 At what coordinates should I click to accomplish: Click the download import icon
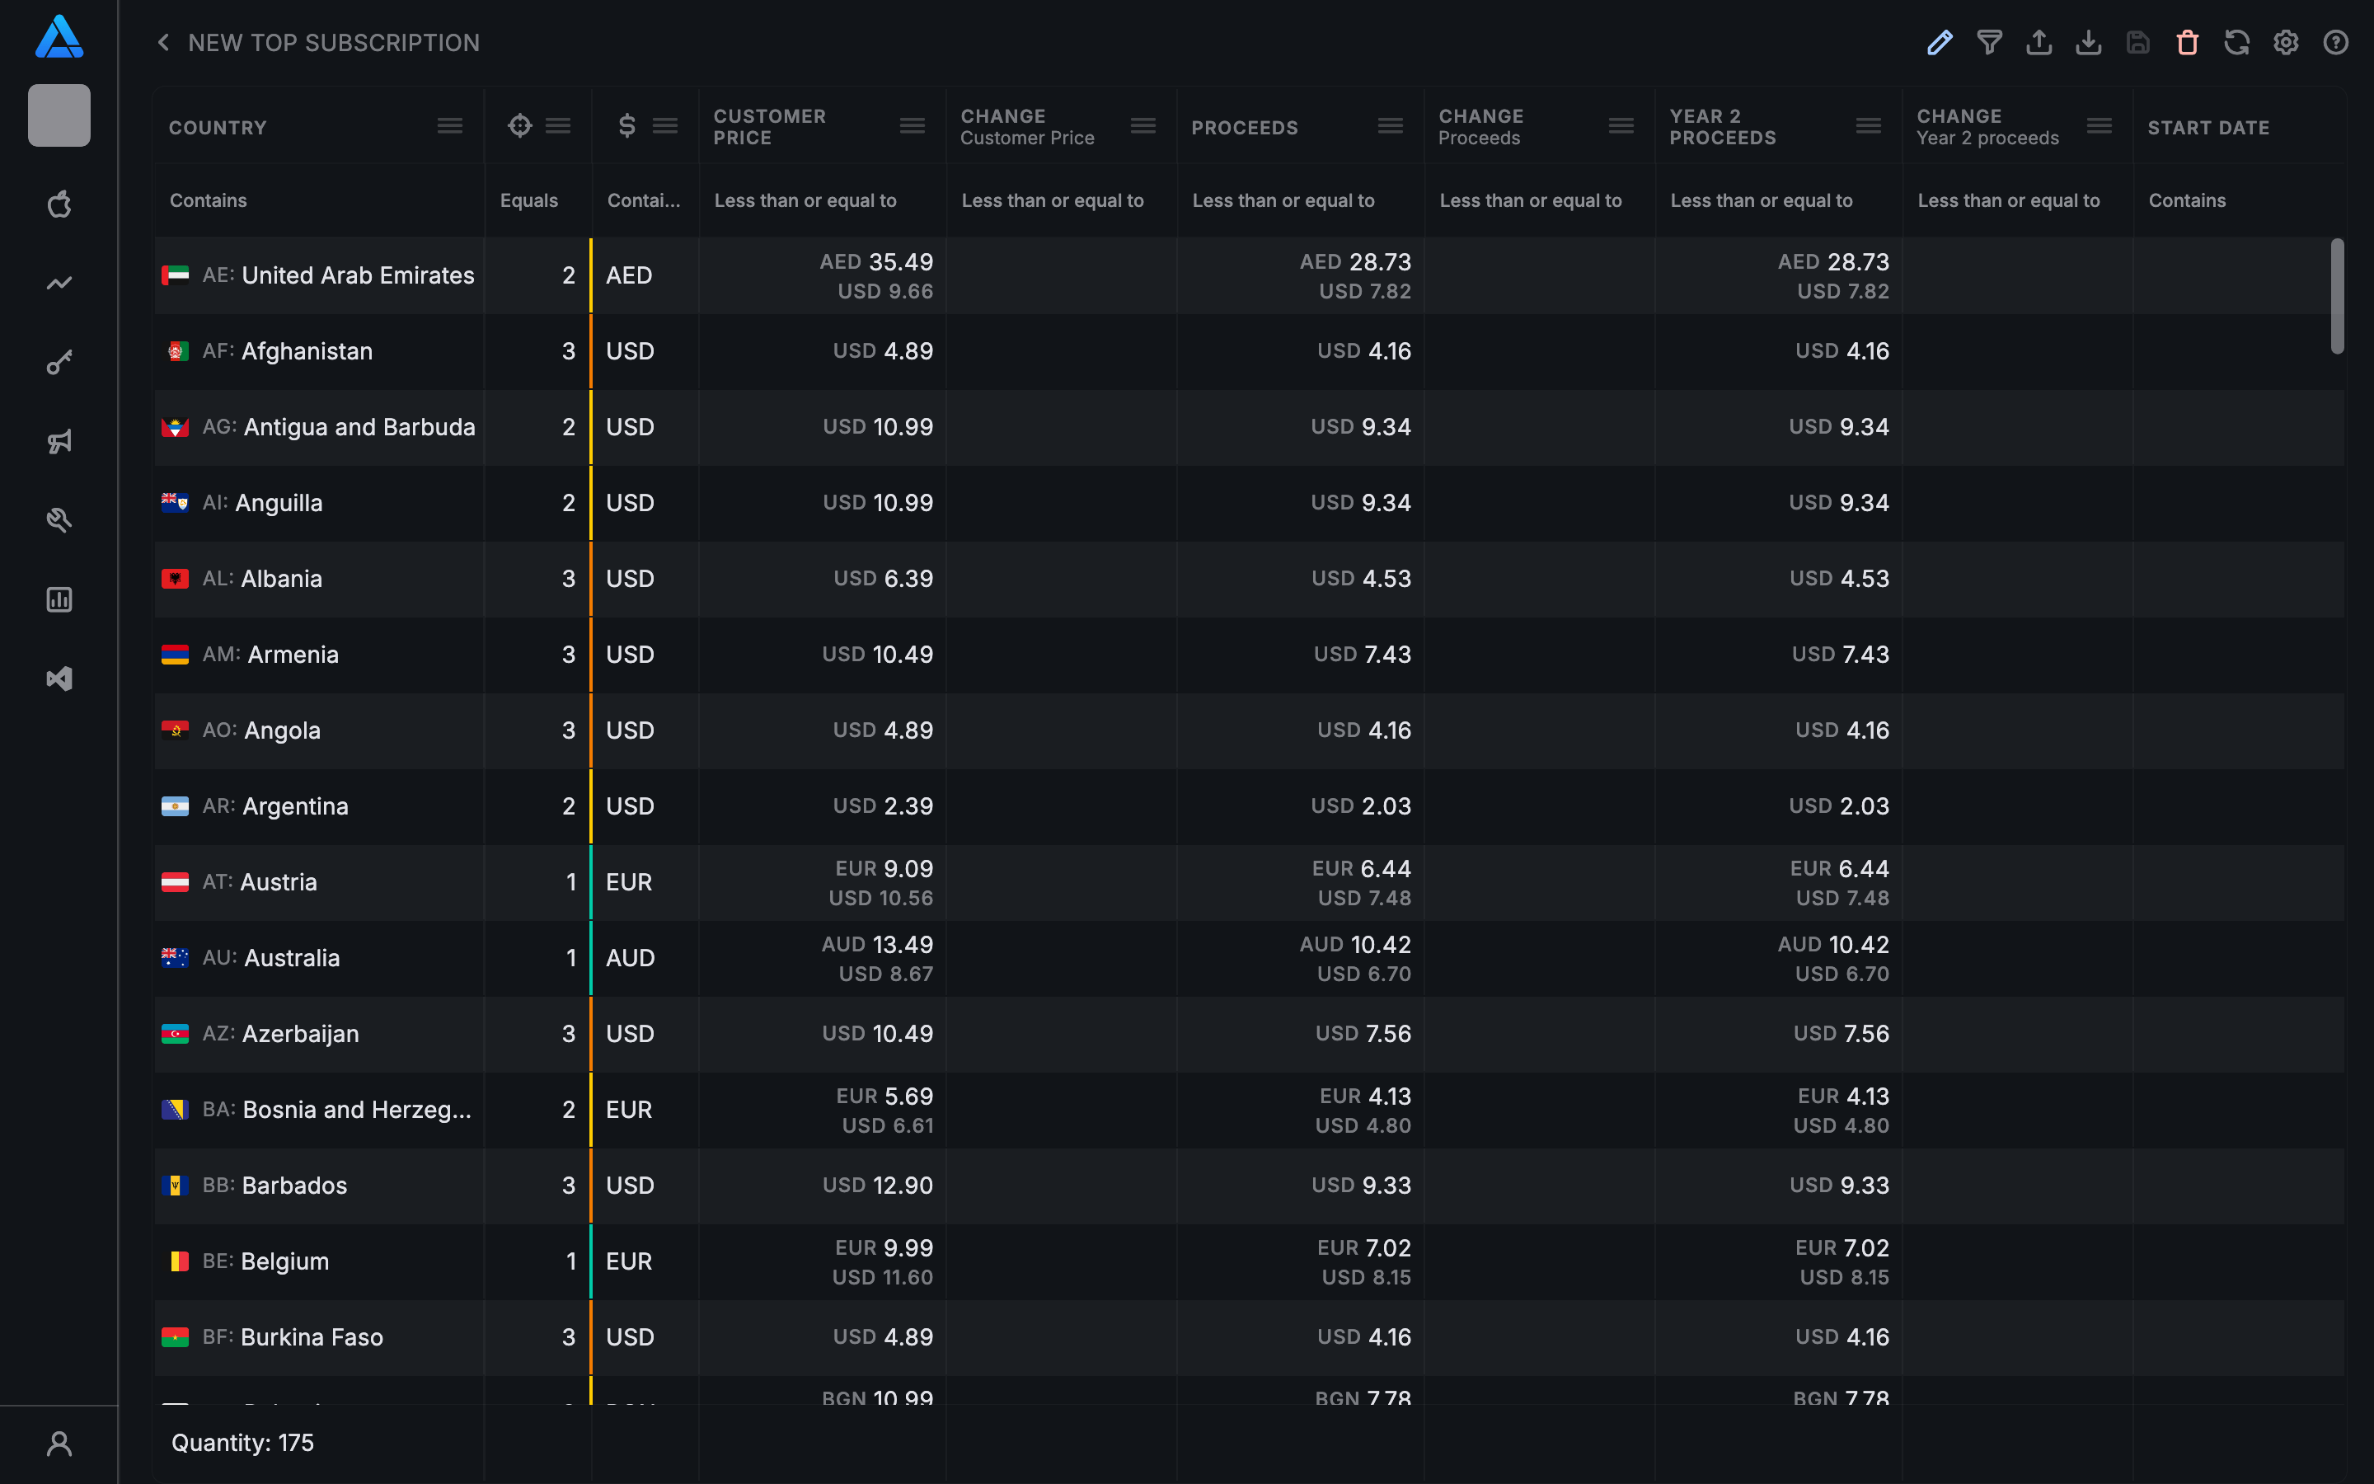click(x=2089, y=42)
